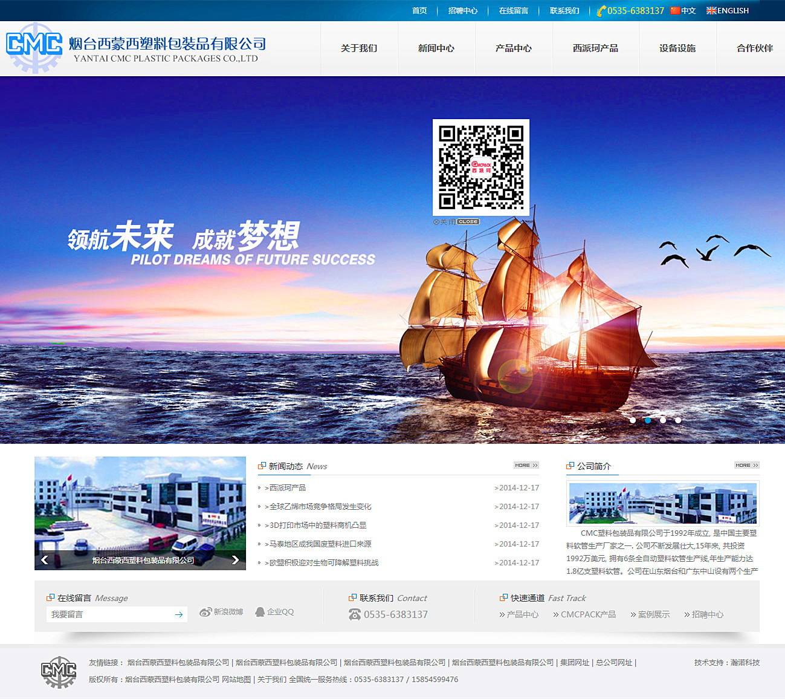Open the Sina Weibo icon link
785x699 pixels.
click(206, 612)
